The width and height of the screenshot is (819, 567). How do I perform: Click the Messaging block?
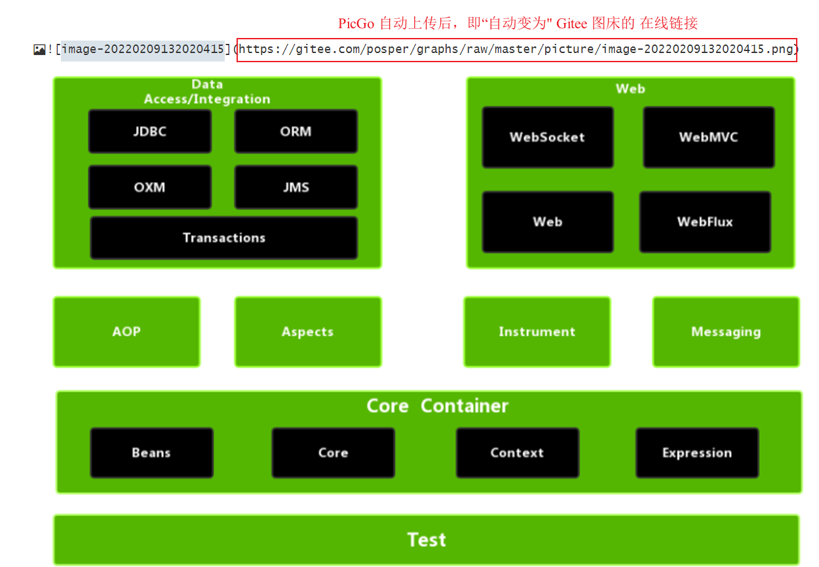point(726,331)
